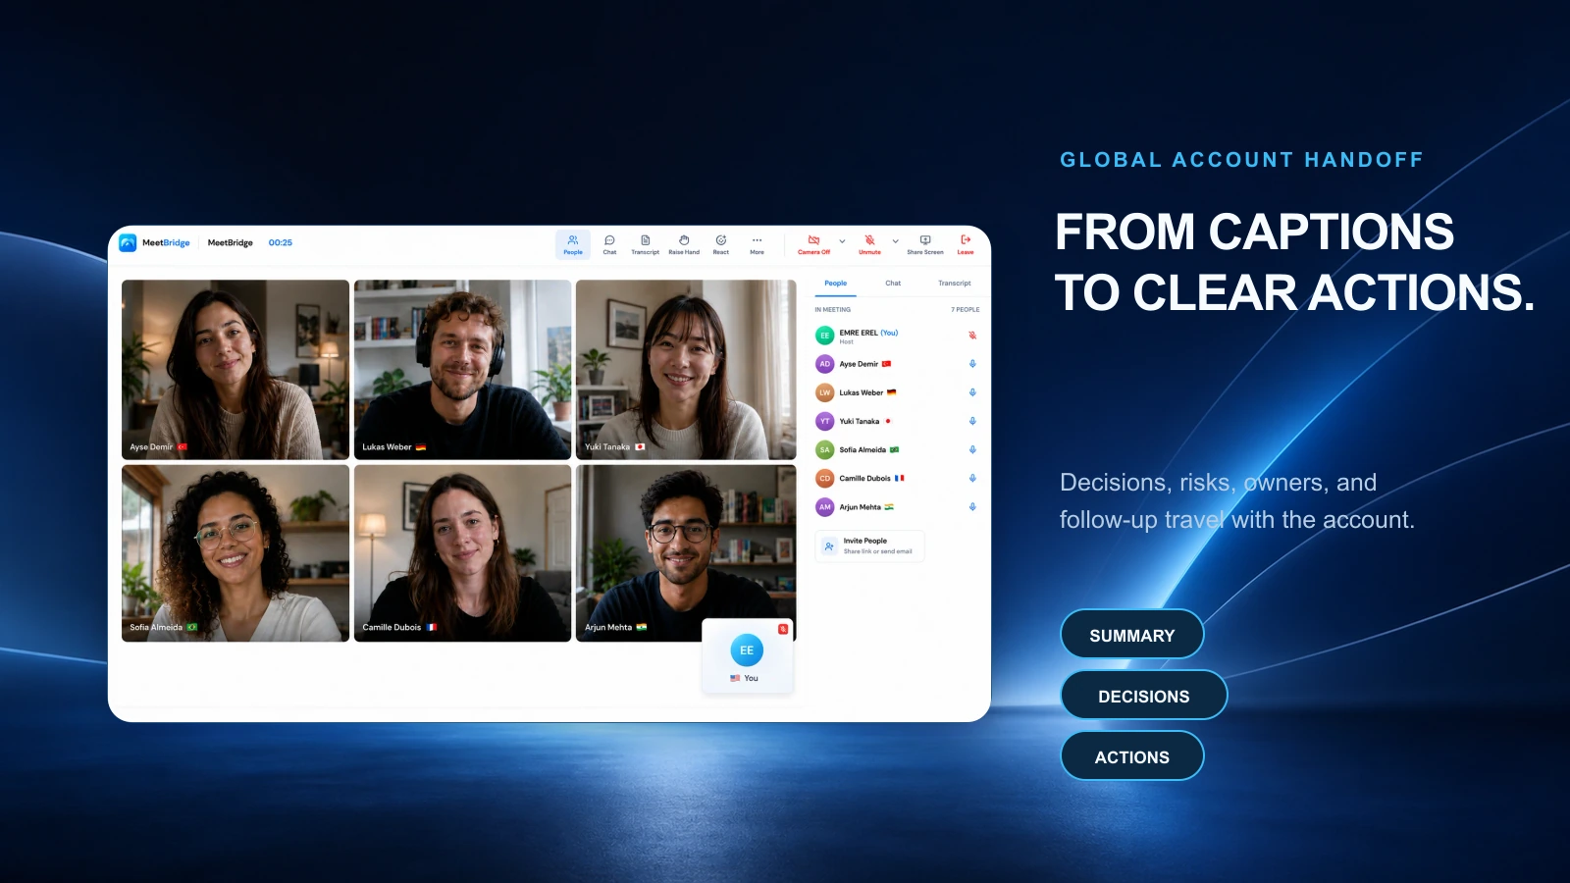
Task: Expand the microphone options chevron
Action: 895,241
